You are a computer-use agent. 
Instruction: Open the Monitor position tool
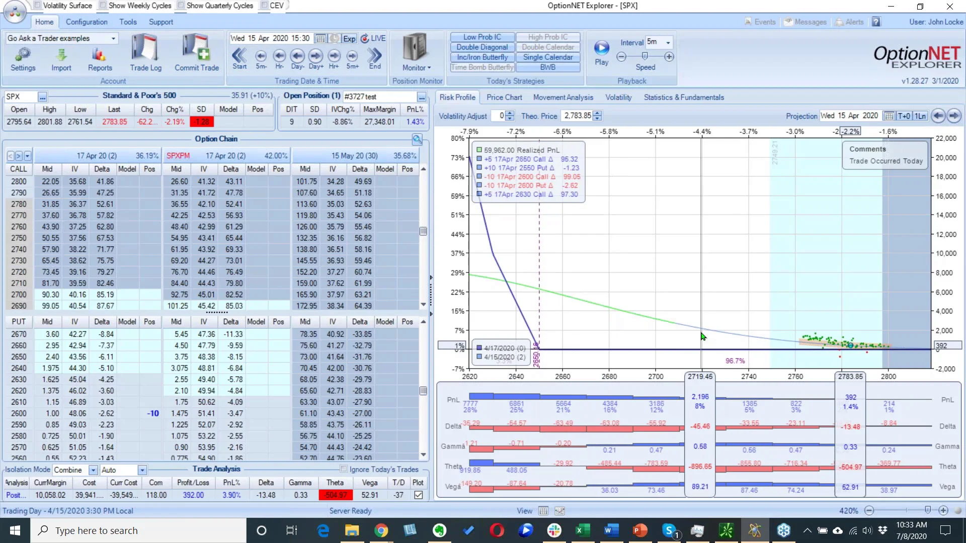(415, 53)
